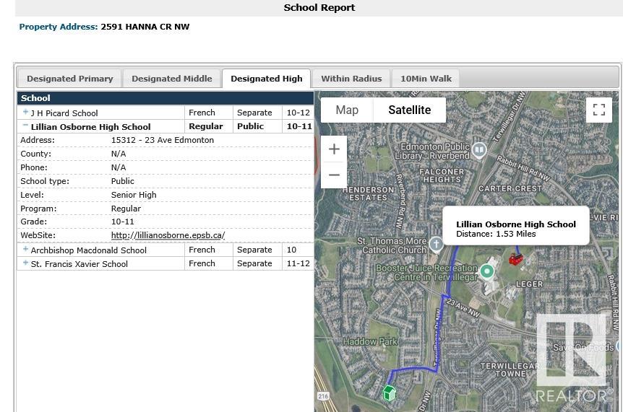623x412 pixels.
Task: Click Booster Juice Recreation Centre pin
Action: tap(486, 271)
